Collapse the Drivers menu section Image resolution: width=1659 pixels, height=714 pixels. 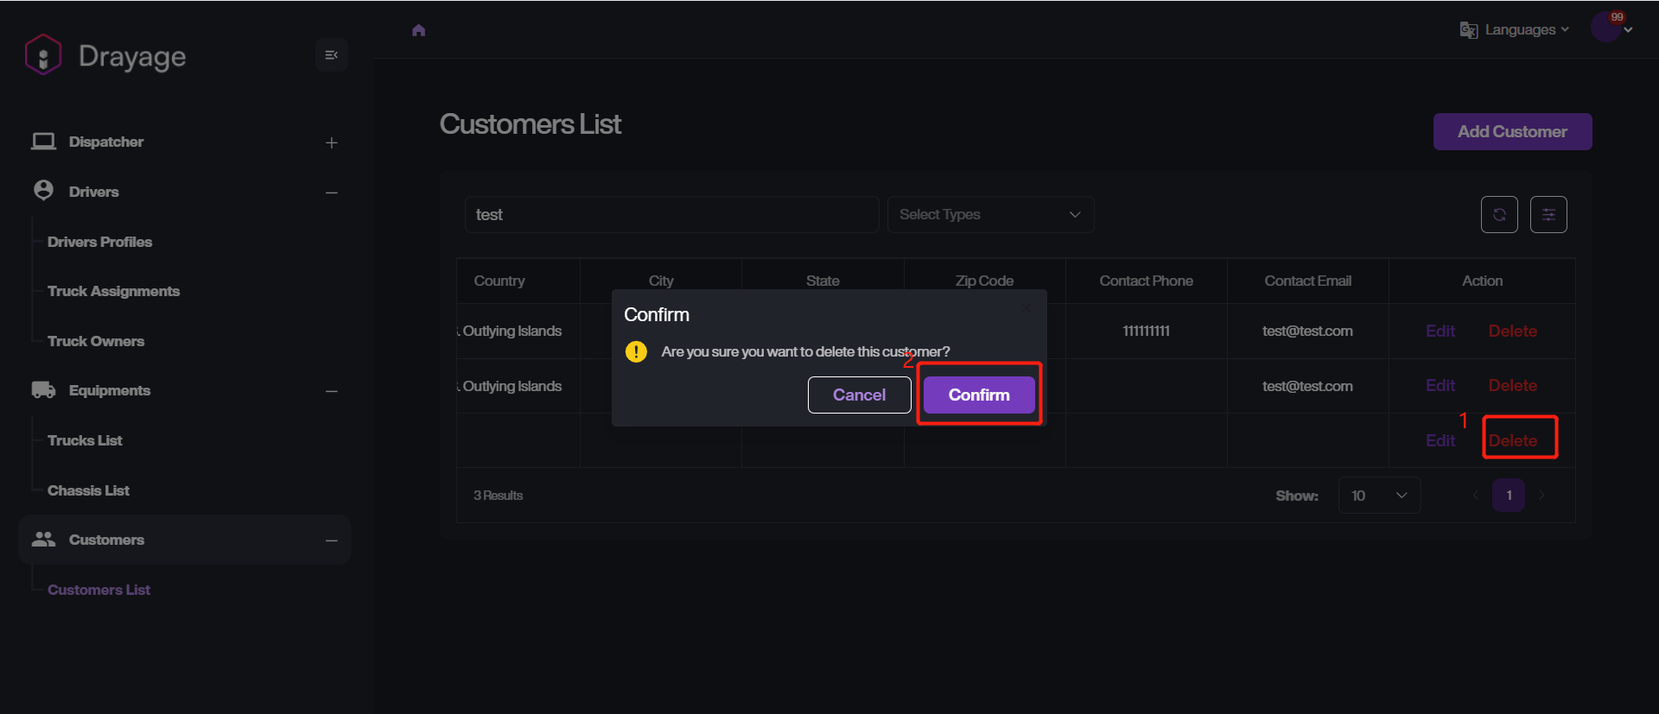pos(331,193)
